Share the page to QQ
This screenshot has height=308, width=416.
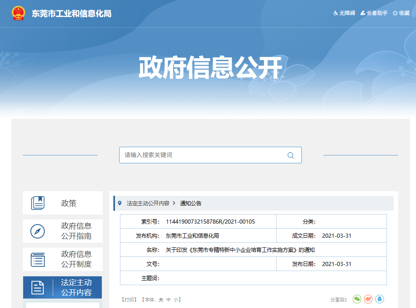point(380,299)
